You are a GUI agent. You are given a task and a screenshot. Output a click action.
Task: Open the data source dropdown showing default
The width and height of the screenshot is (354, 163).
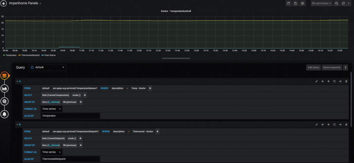(x=47, y=67)
